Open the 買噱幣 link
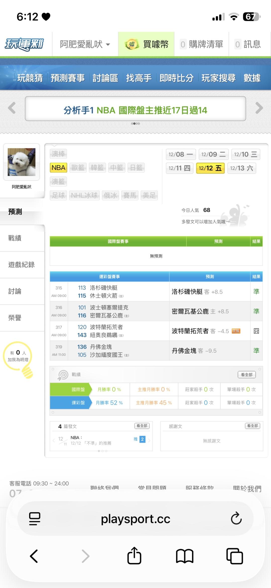This screenshot has height=588, width=271. point(146,44)
